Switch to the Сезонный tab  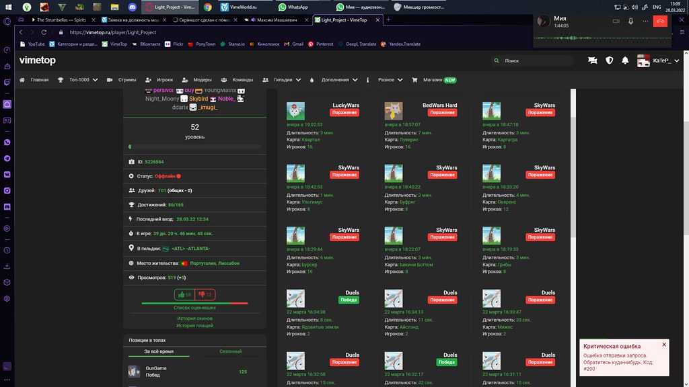pos(230,351)
